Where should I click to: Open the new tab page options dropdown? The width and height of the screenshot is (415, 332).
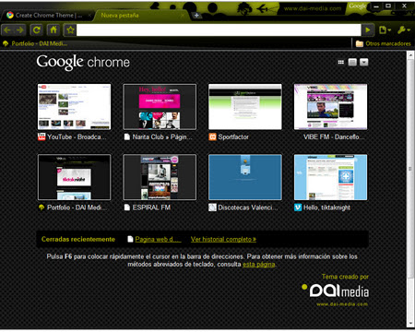(364, 62)
